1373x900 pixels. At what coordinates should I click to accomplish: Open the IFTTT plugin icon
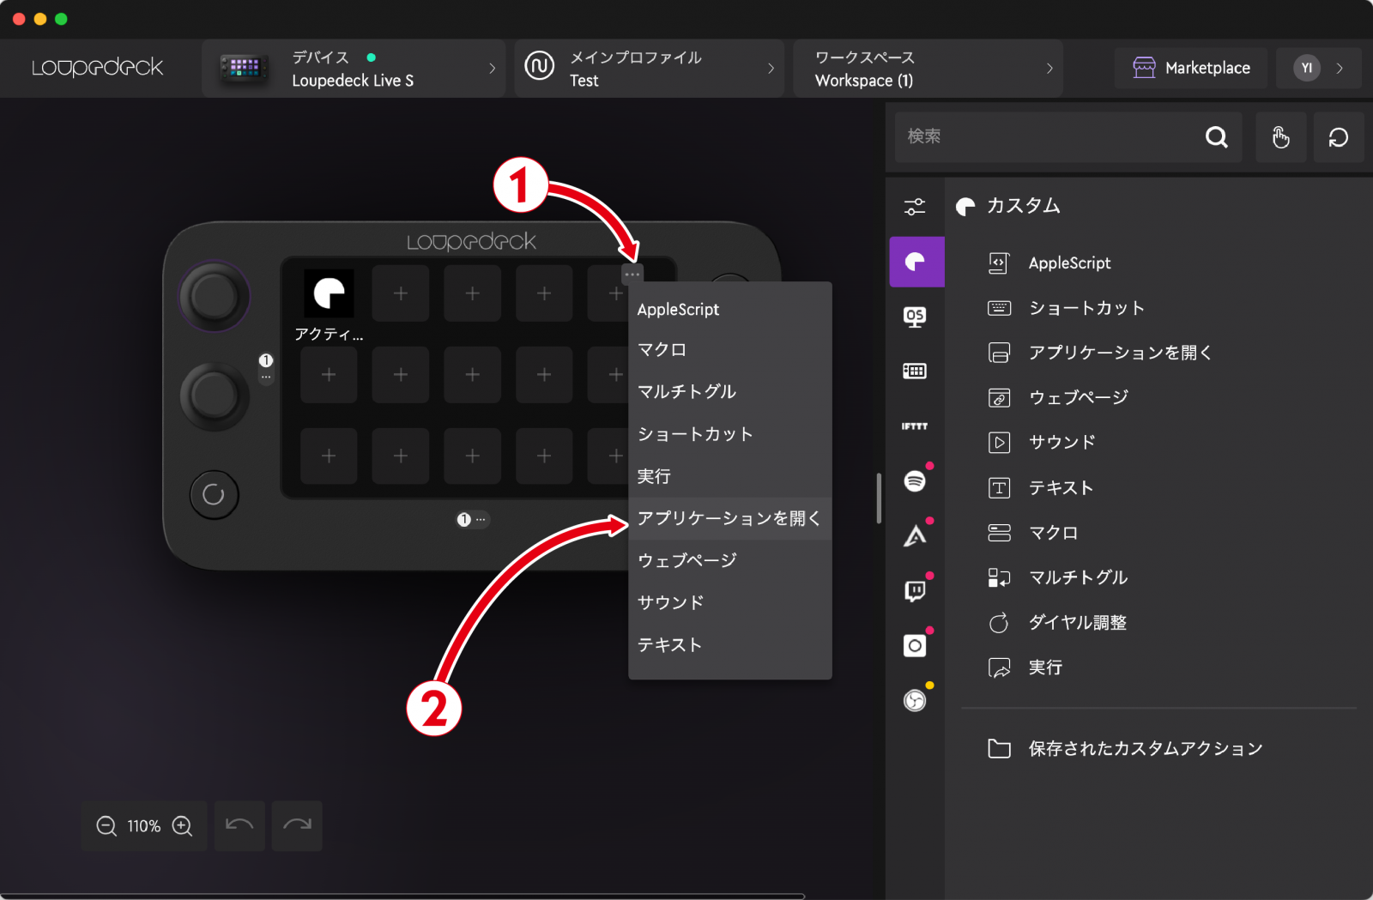[915, 426]
